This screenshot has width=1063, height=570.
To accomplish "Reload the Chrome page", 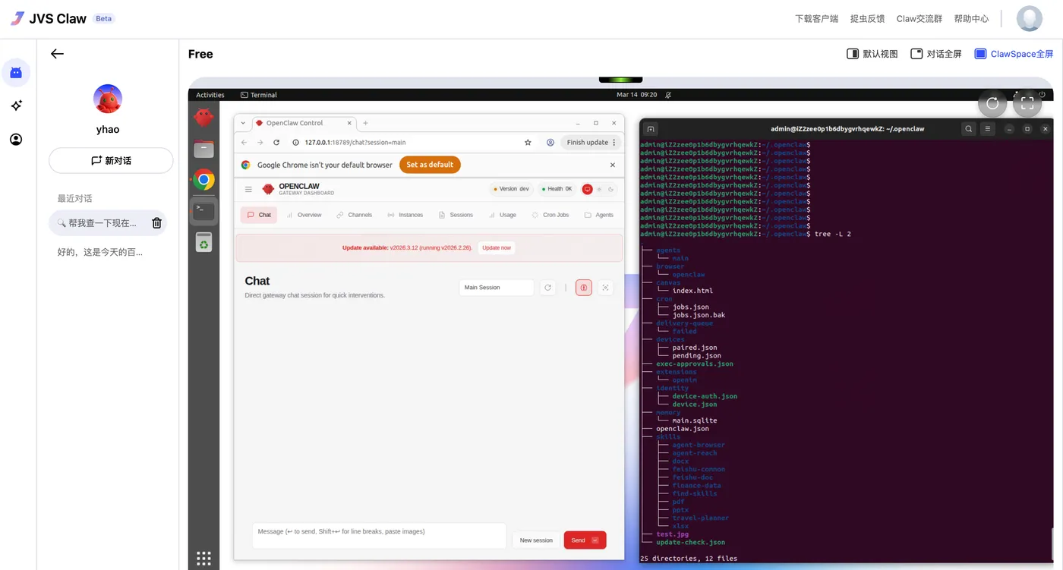I will pyautogui.click(x=276, y=142).
